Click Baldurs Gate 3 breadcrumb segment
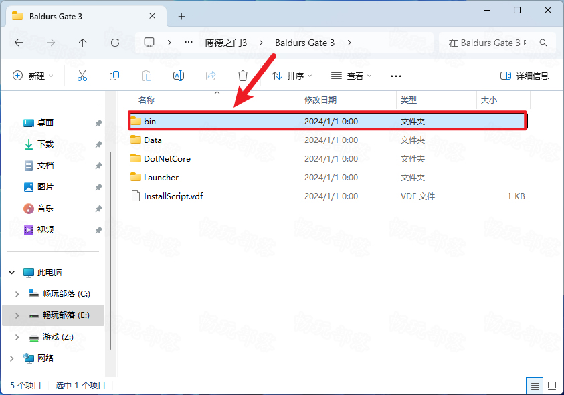This screenshot has width=564, height=395. pos(304,43)
